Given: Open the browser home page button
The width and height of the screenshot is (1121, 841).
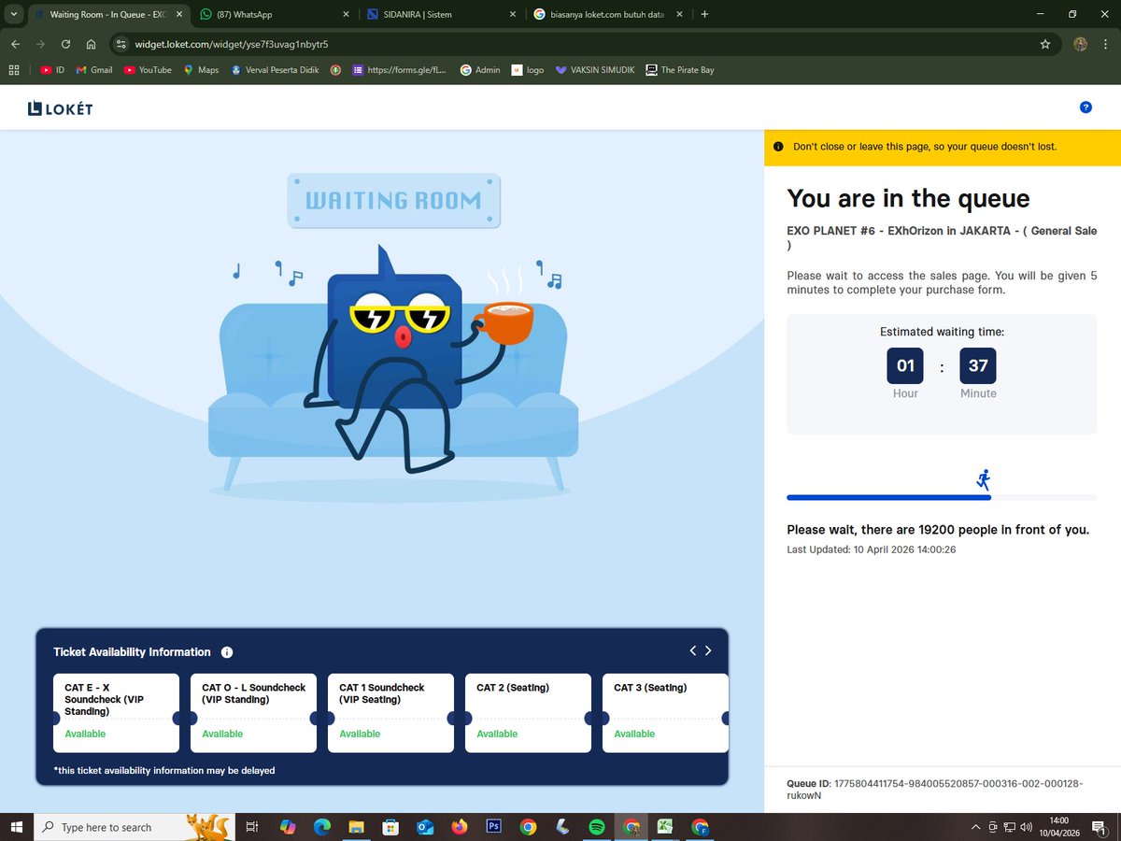Looking at the screenshot, I should 91,44.
